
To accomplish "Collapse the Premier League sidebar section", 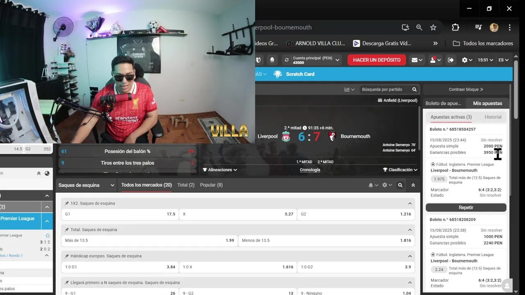I will [x=47, y=221].
